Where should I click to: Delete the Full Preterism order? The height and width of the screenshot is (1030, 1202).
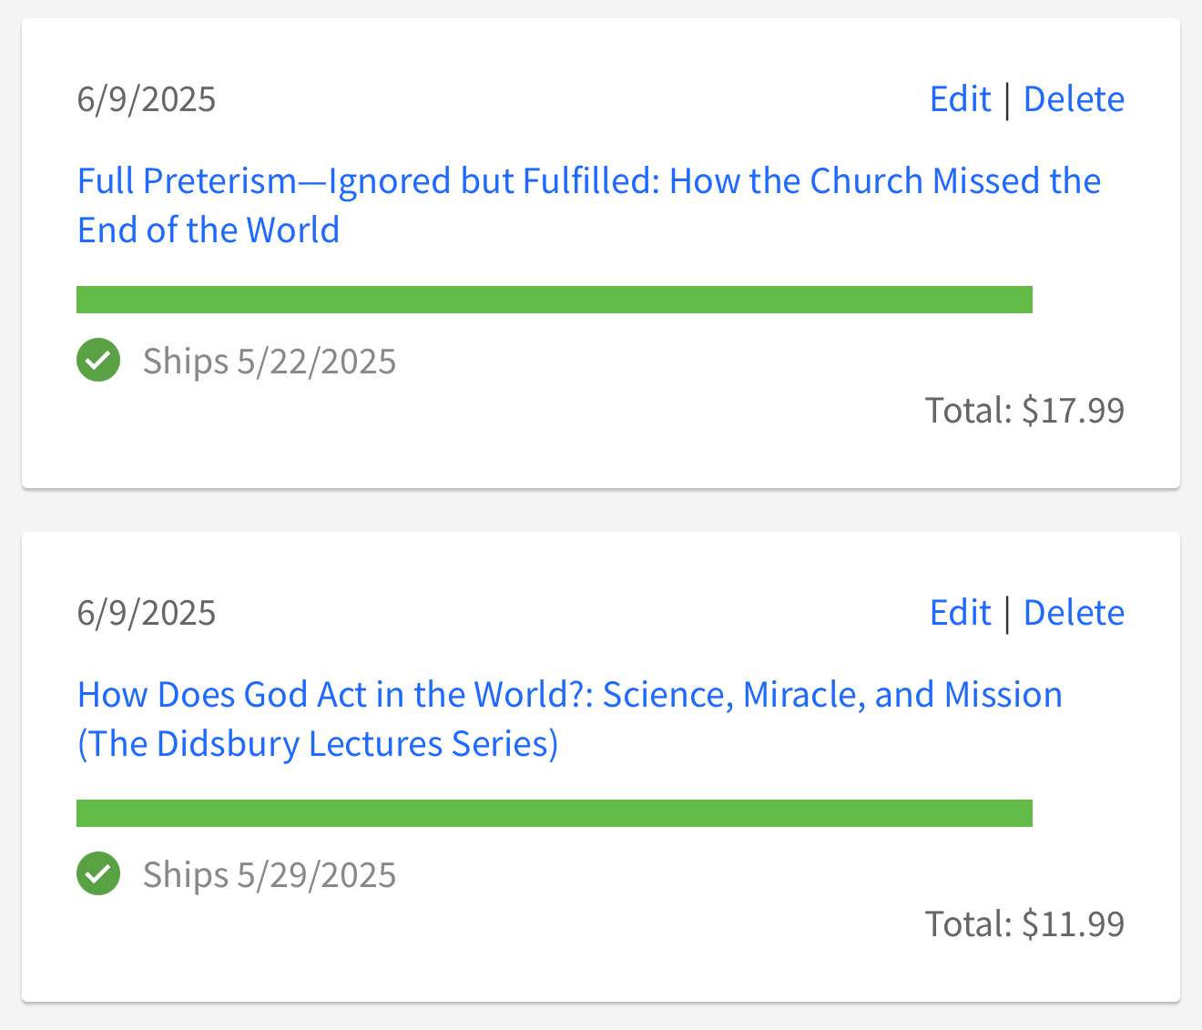coord(1074,99)
